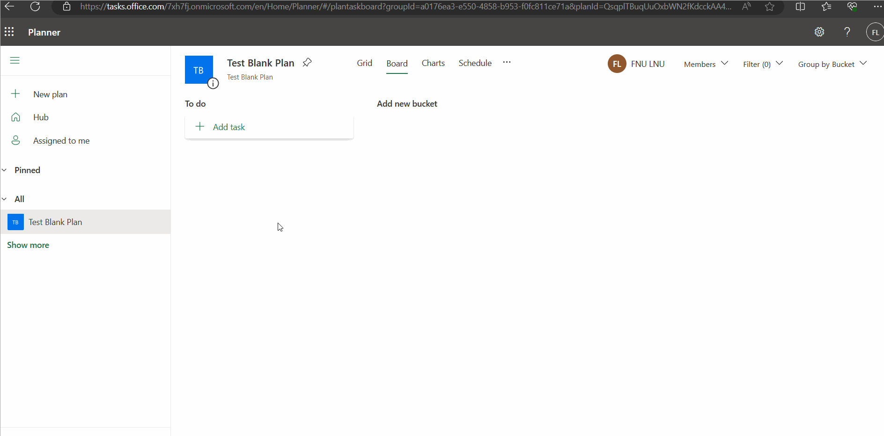Add this page to favorites star

click(770, 7)
